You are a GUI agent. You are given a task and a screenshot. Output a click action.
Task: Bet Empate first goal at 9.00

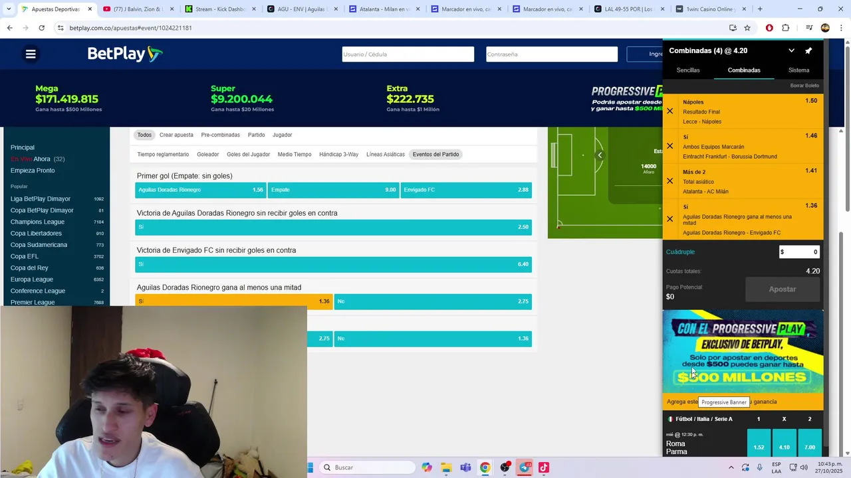(x=333, y=190)
